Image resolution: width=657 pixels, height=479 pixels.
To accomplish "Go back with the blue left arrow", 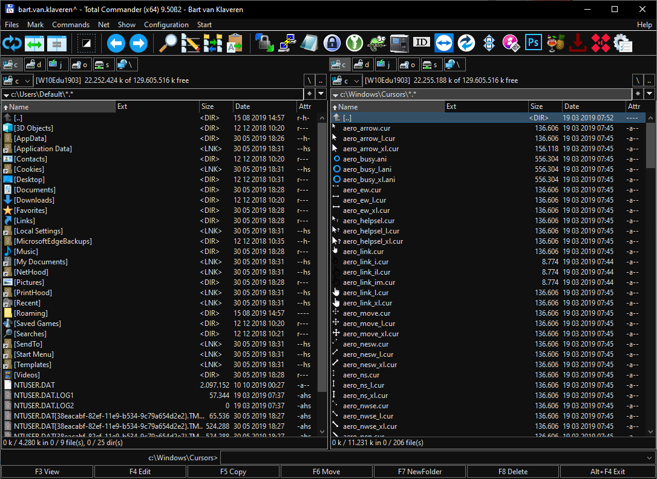I will pyautogui.click(x=116, y=43).
